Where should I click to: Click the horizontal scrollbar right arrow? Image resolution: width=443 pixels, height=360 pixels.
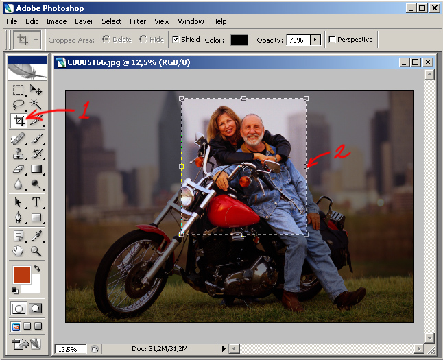click(x=419, y=349)
